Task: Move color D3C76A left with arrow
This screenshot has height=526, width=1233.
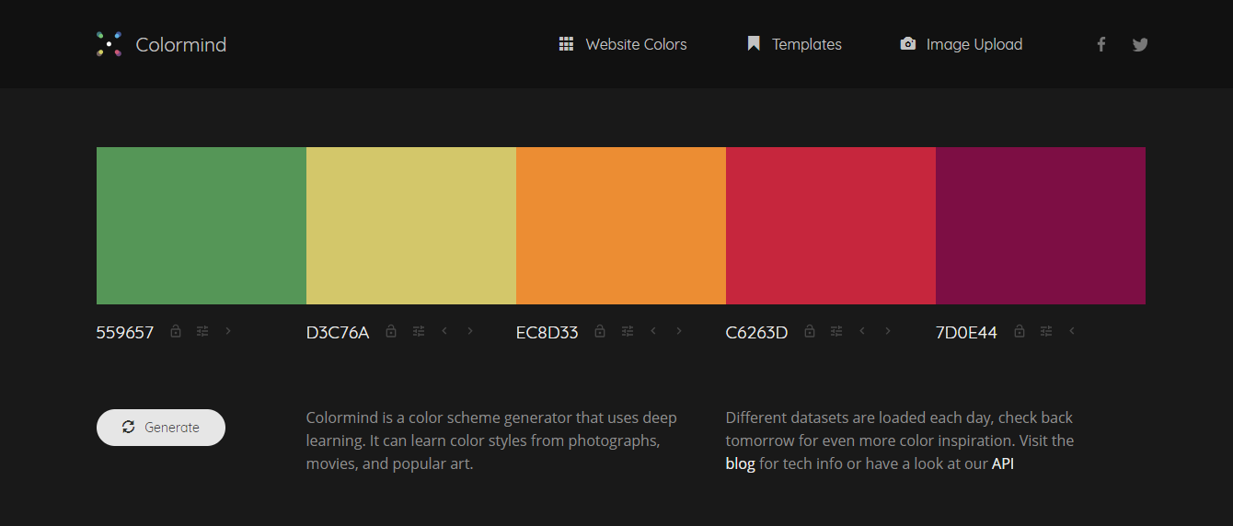Action: pos(444,331)
